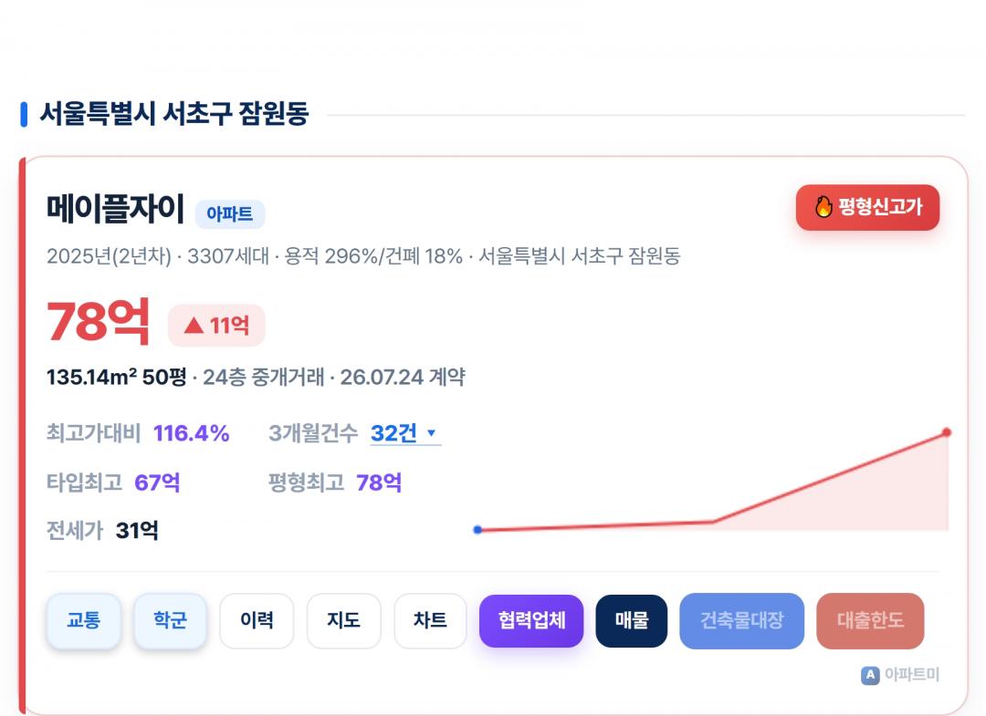Click the 이력 button
The width and height of the screenshot is (986, 716).
[x=257, y=620]
